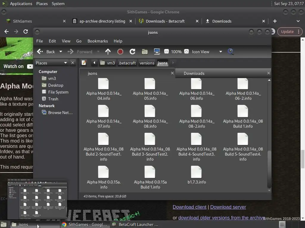
Task: Open the File menu
Action: tap(40, 41)
